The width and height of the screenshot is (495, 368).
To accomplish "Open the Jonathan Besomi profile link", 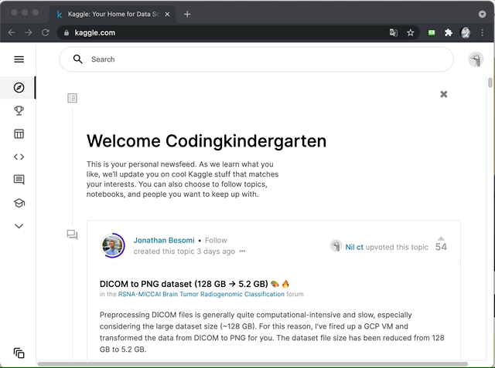I will click(164, 240).
